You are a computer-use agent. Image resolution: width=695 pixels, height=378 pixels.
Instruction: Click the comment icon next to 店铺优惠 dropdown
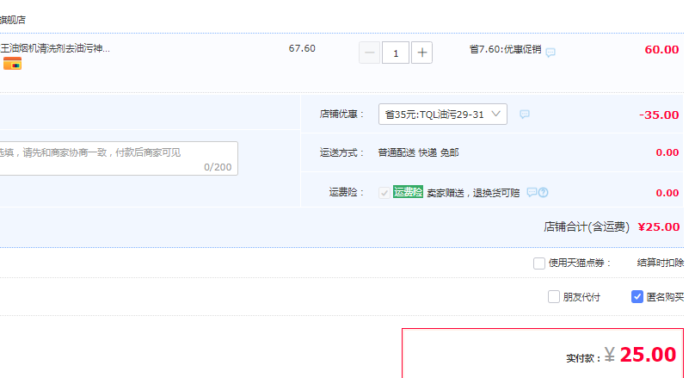(x=525, y=114)
